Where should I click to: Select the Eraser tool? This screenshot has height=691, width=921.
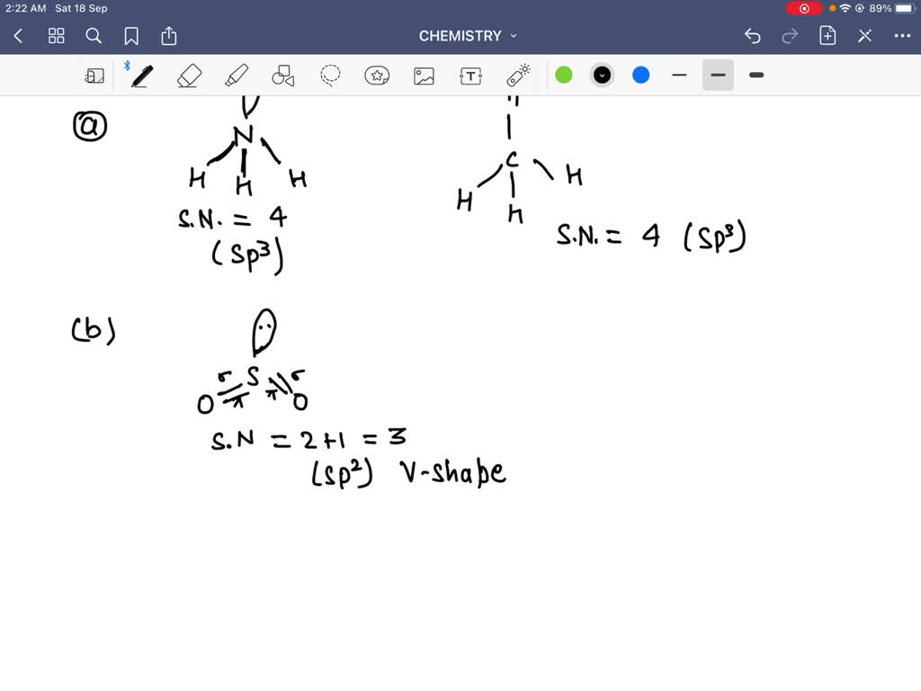tap(189, 76)
